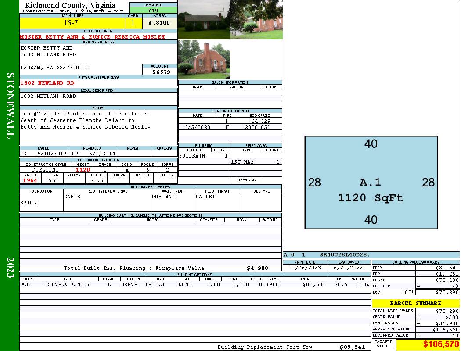This screenshot has height=351, width=461.
Task: Click the acres value 4.8100
Action: tap(159, 23)
